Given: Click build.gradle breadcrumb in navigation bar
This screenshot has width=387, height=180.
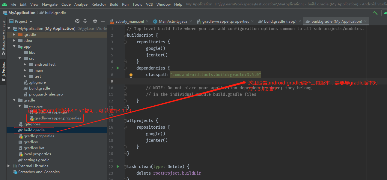Looking at the screenshot, I should point(52,13).
